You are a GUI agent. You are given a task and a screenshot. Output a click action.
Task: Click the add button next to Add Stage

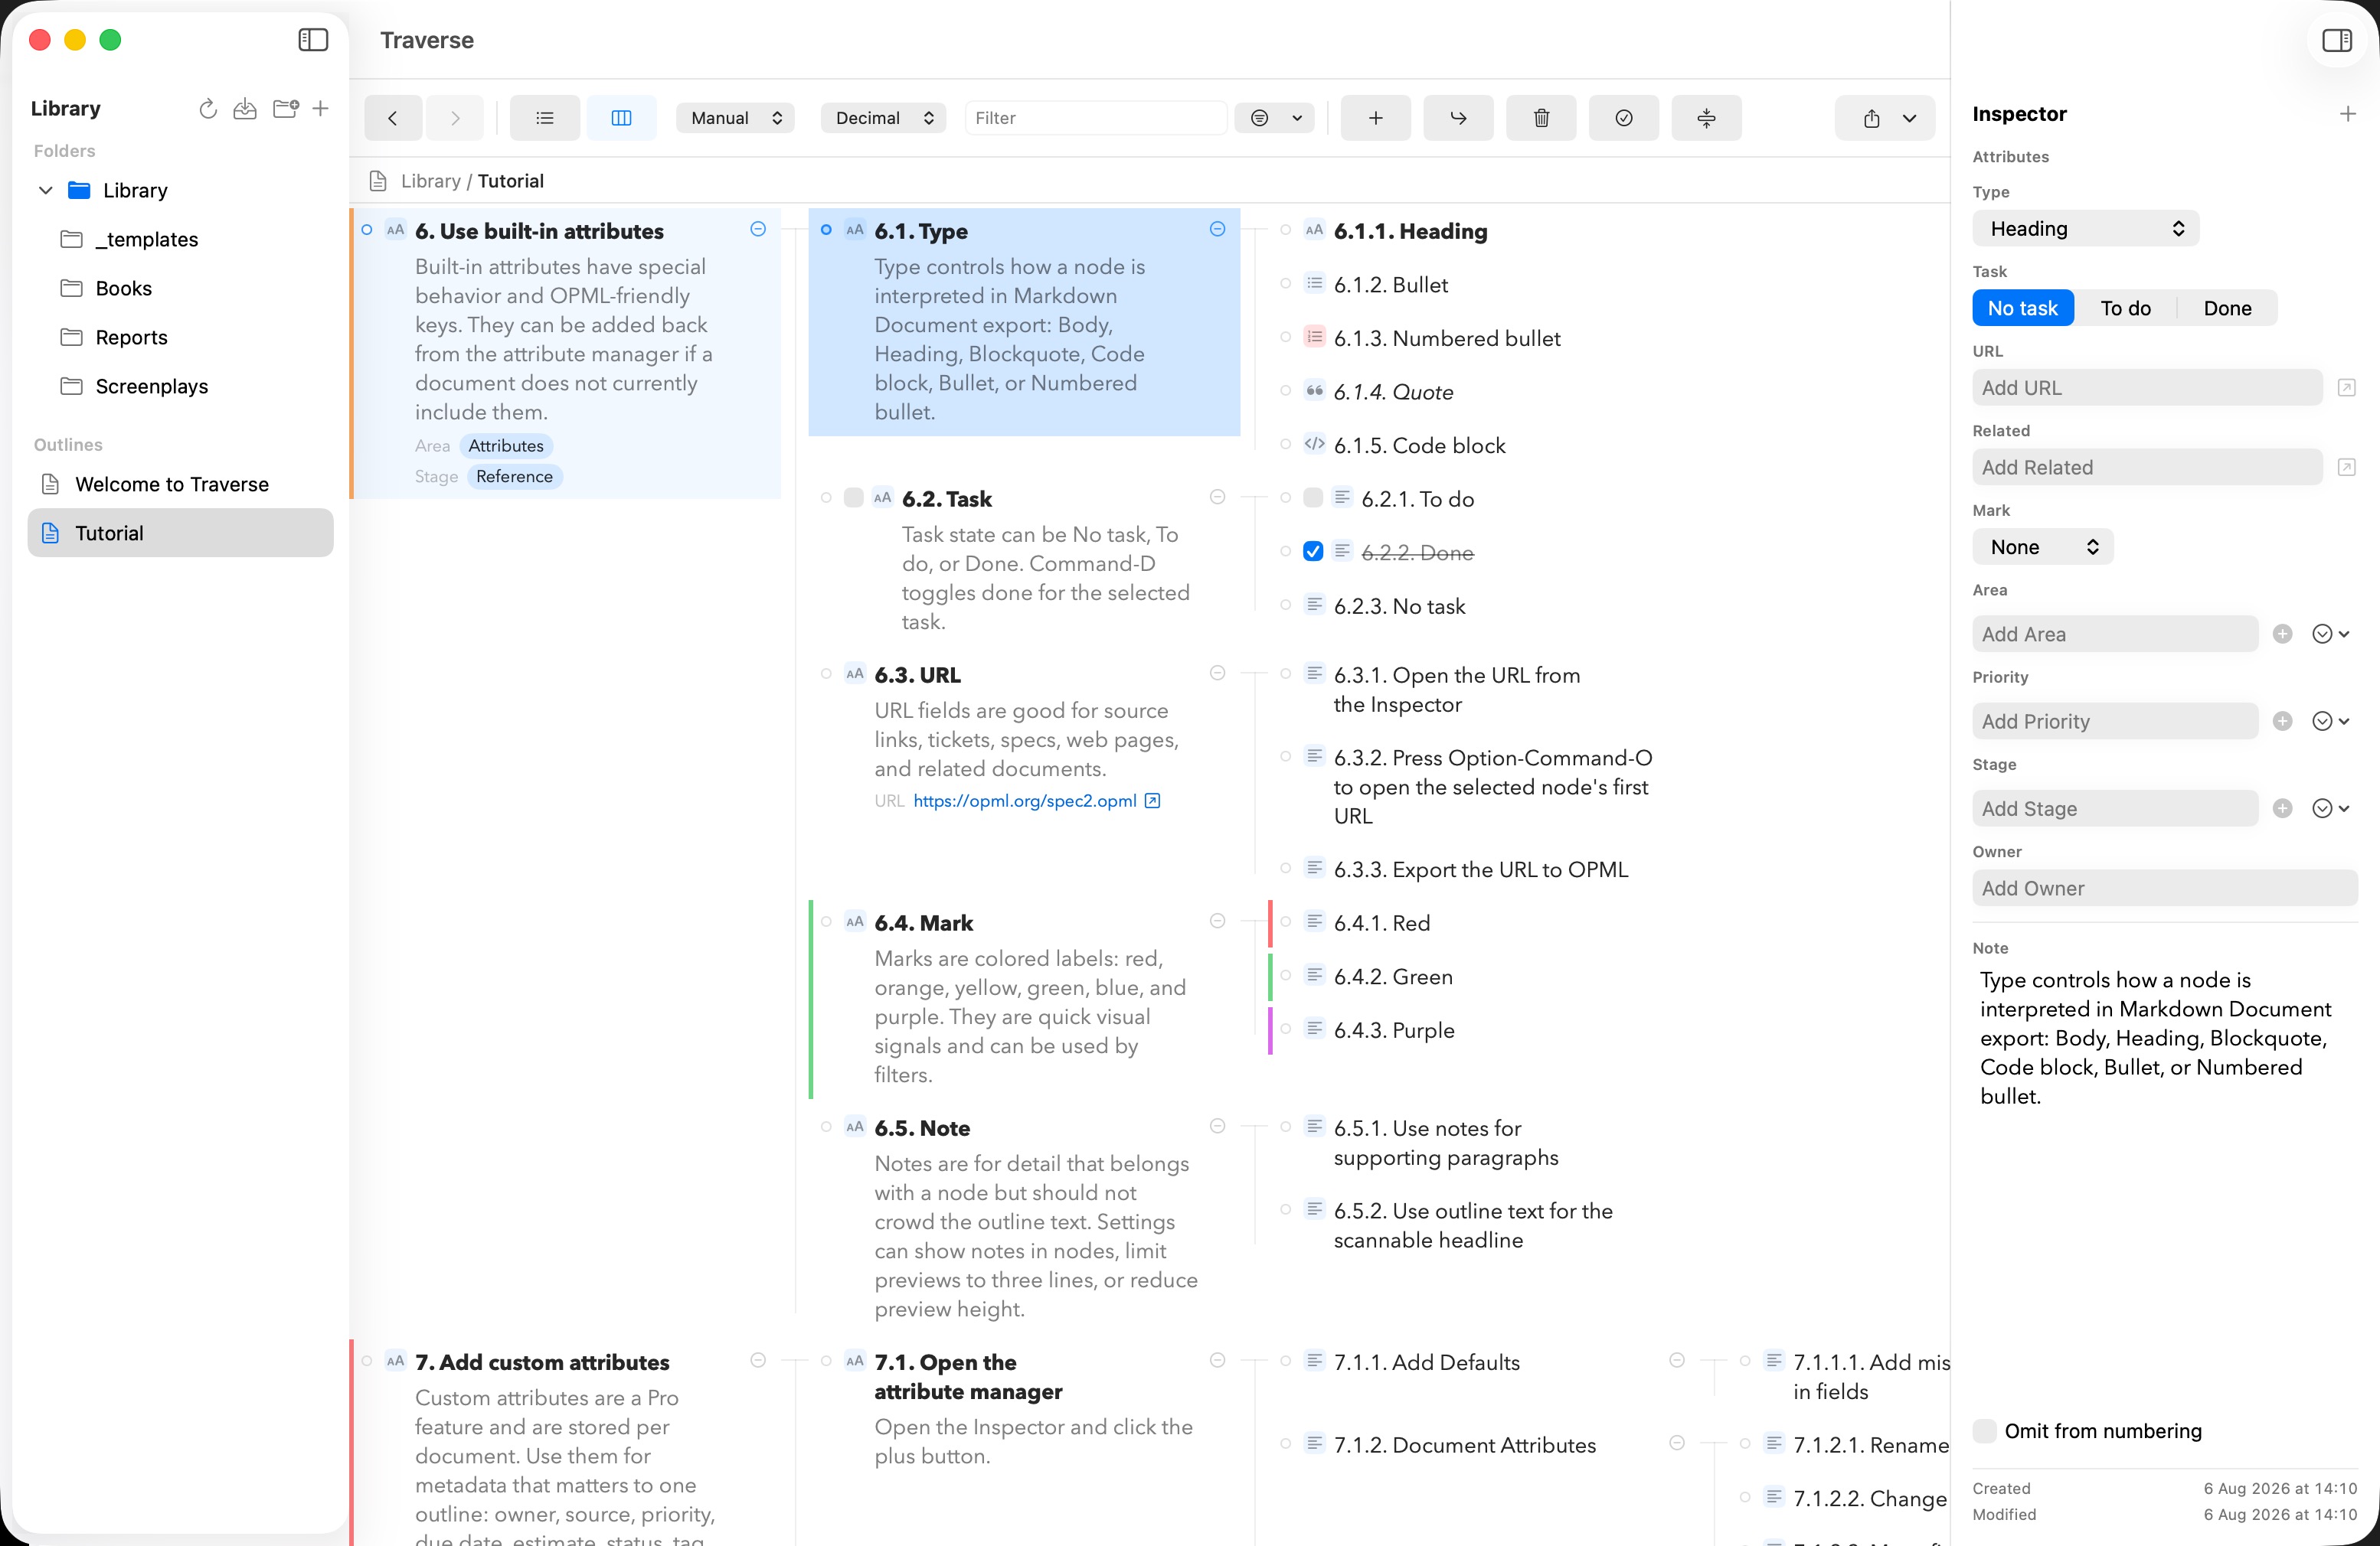[x=2283, y=808]
